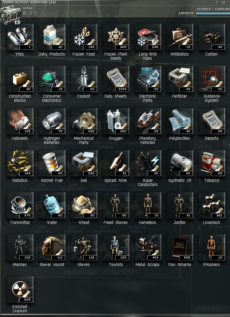Click the Metal Scraps stack

[148, 248]
